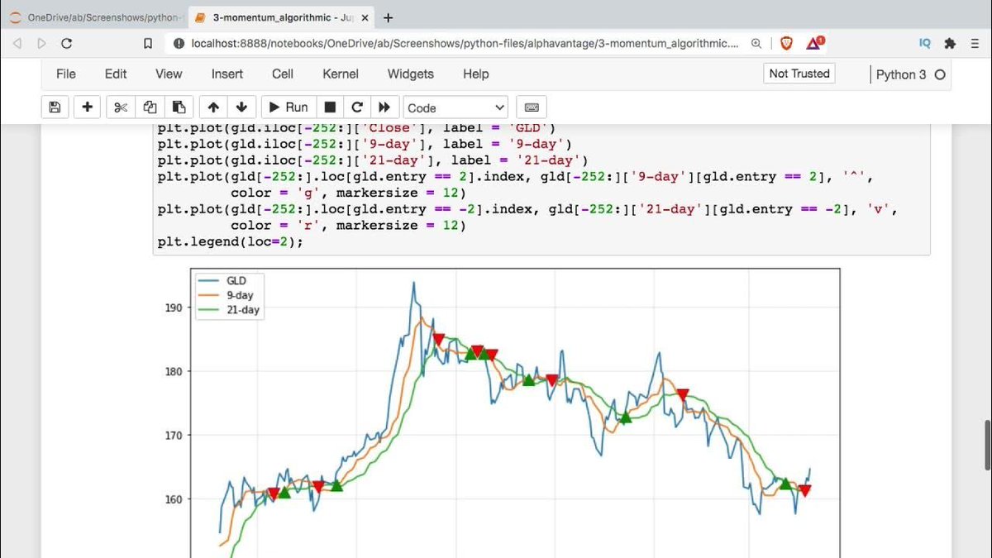Open the Widgets menu
The width and height of the screenshot is (992, 558).
pos(411,74)
